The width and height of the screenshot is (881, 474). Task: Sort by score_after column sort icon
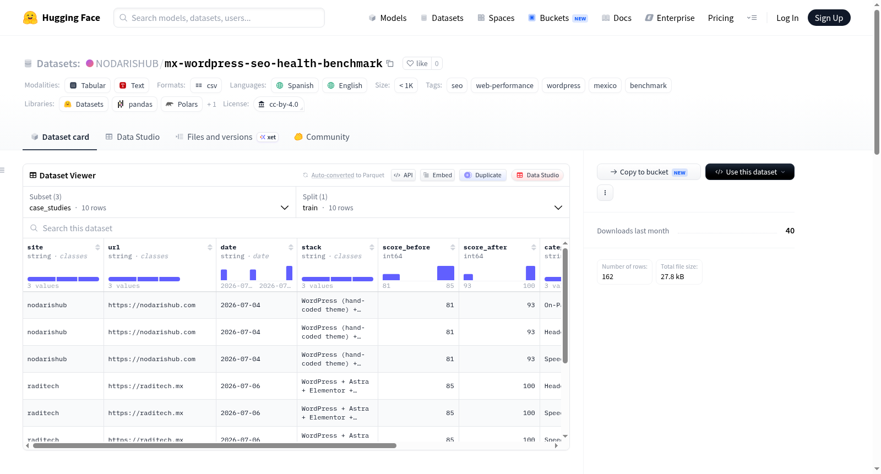(534, 247)
